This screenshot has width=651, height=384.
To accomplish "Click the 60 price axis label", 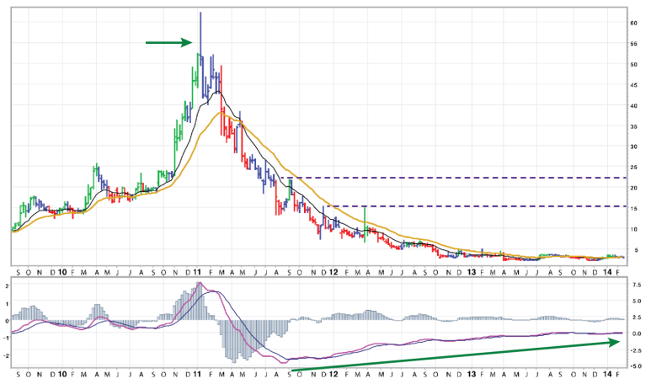I will [x=633, y=24].
